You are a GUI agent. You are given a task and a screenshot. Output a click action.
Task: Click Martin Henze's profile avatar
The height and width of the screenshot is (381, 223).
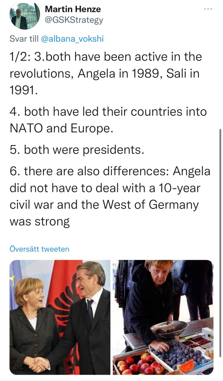click(25, 16)
